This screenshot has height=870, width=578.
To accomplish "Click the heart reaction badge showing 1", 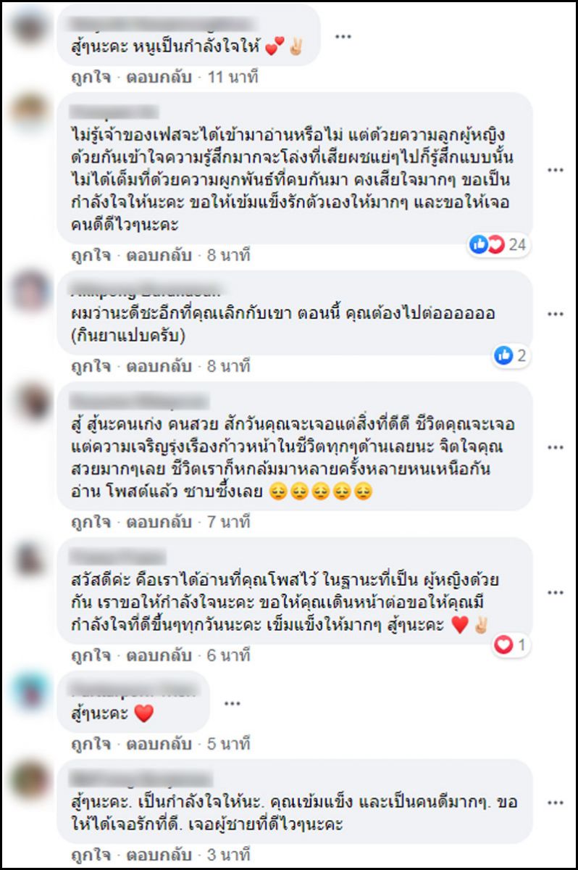I will pos(511,645).
